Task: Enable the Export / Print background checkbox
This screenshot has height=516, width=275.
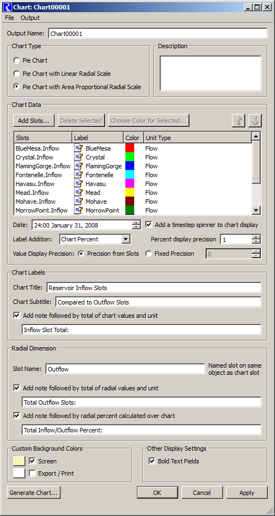Action: 32,473
